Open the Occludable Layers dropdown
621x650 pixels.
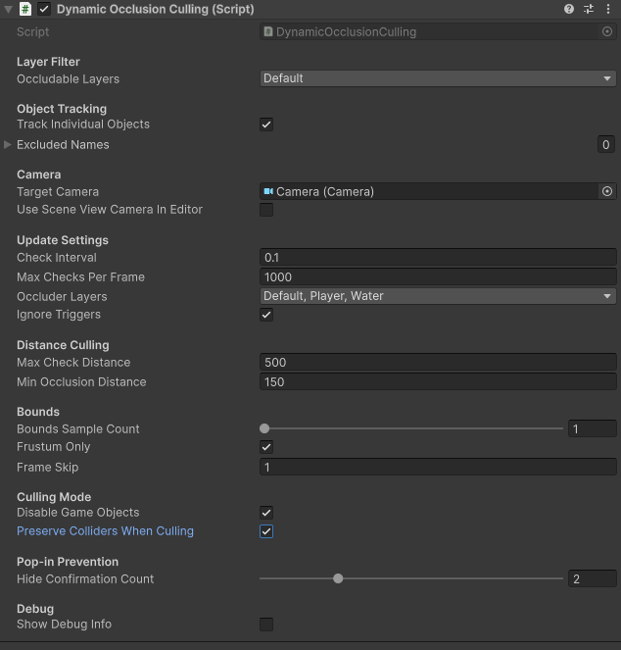pos(438,78)
